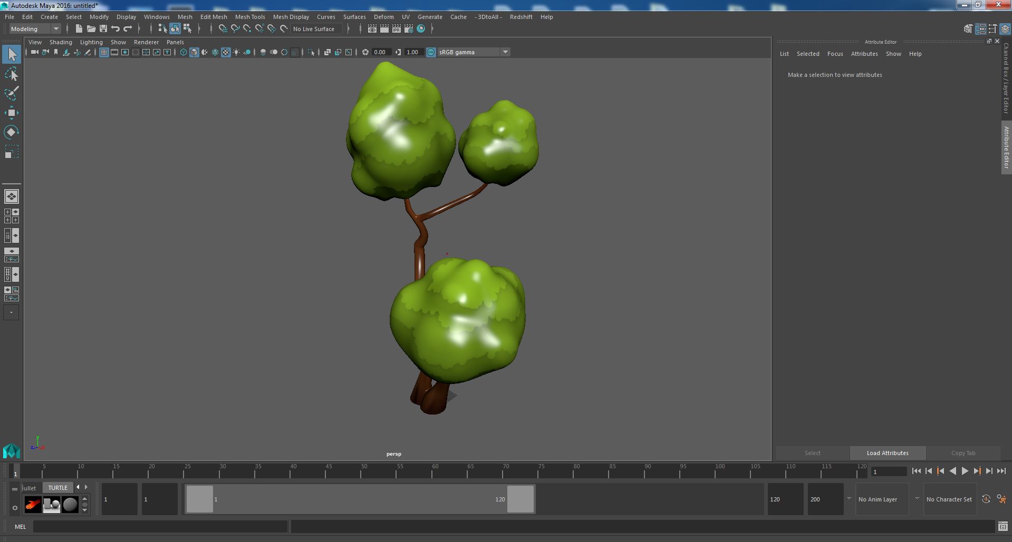
Task: Switch to four view layout
Action: 12,216
